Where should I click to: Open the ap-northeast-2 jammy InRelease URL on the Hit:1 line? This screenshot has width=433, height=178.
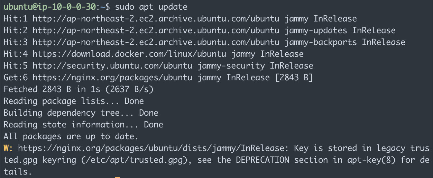[156, 18]
